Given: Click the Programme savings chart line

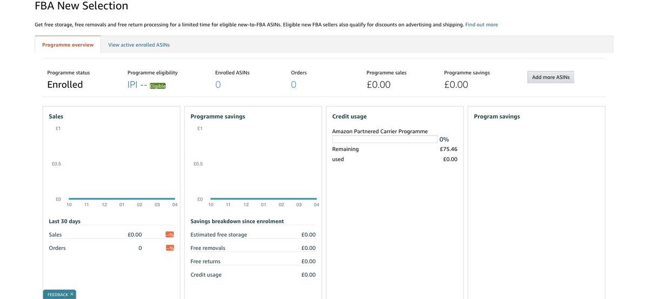Looking at the screenshot, I should point(264,199).
